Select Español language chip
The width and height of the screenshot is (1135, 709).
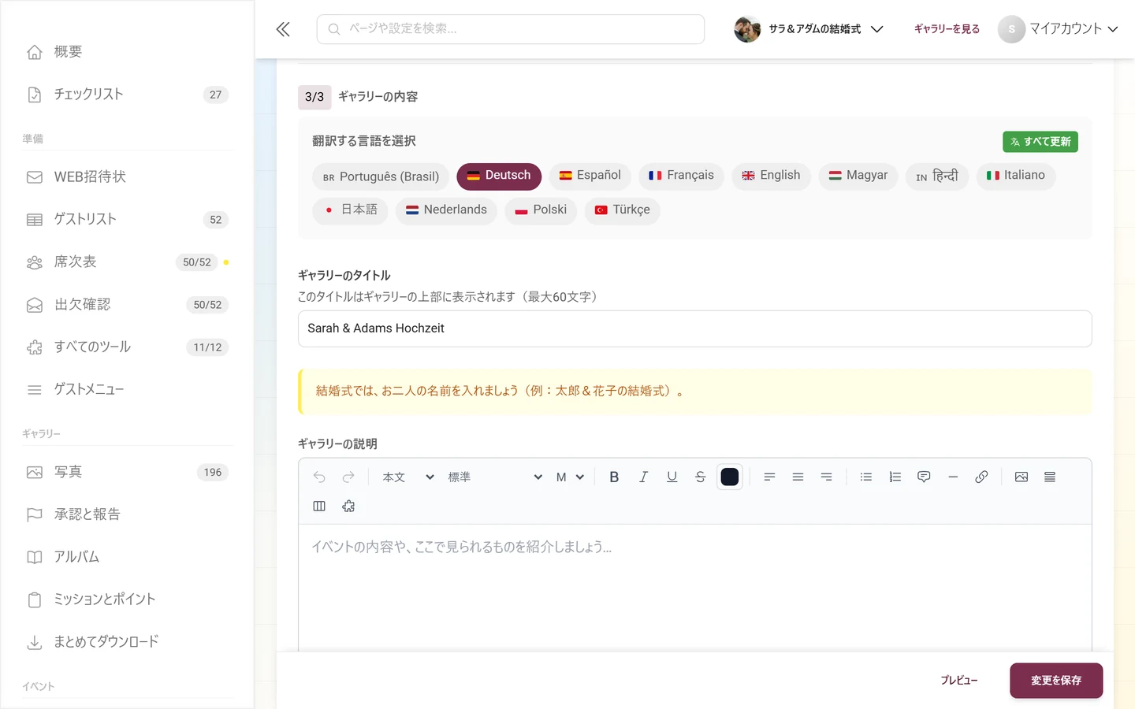pyautogui.click(x=590, y=176)
